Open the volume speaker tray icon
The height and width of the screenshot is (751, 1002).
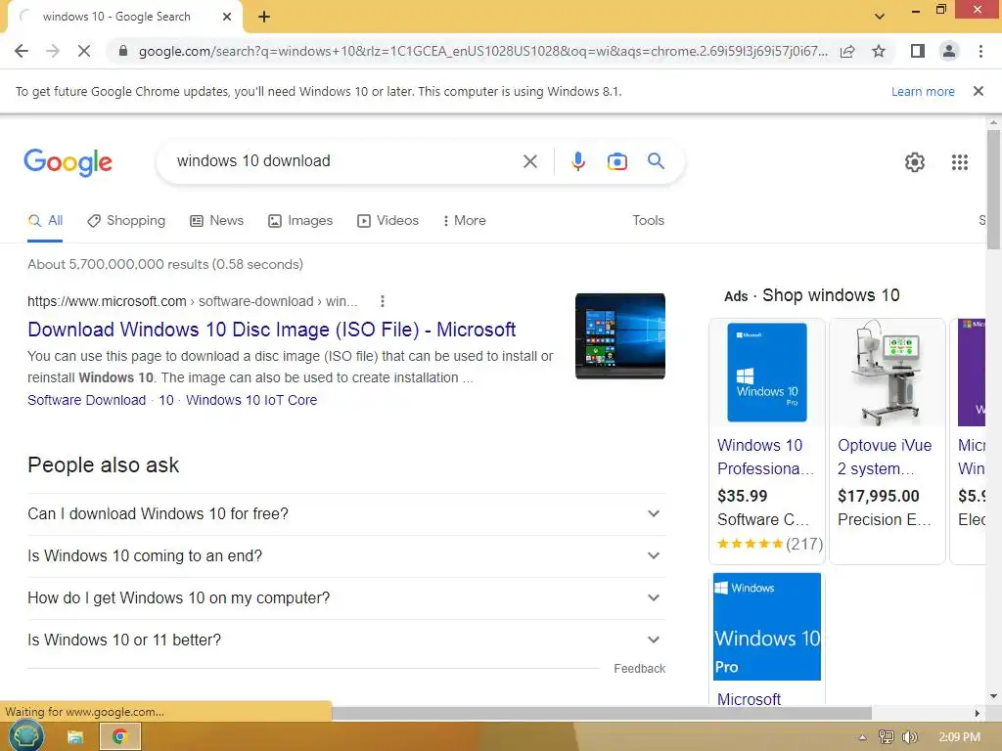click(x=909, y=737)
